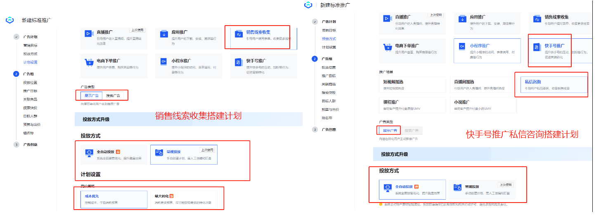Go to 预算与出价 in the left screenshot sidebar

click(32, 125)
